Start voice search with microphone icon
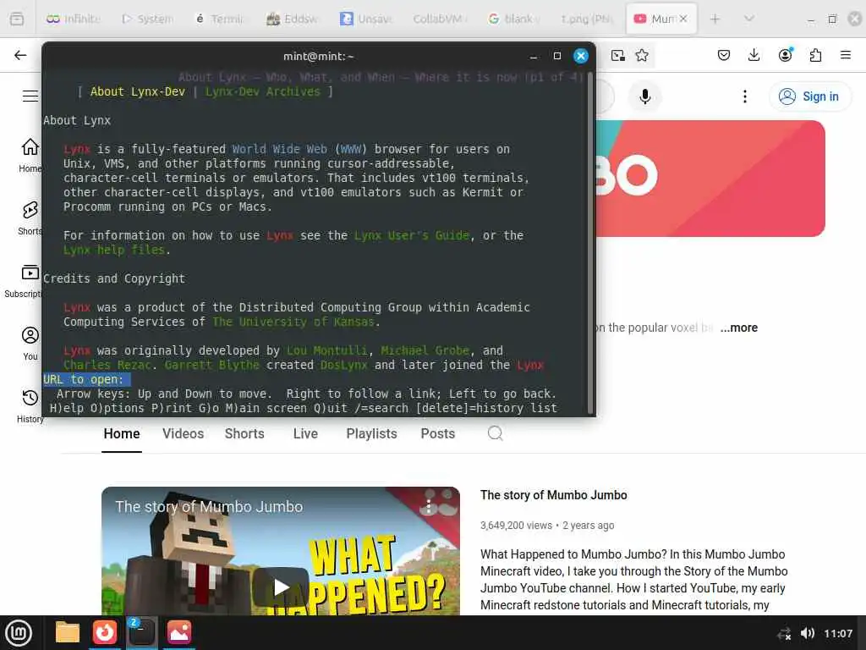866x650 pixels. tap(644, 96)
